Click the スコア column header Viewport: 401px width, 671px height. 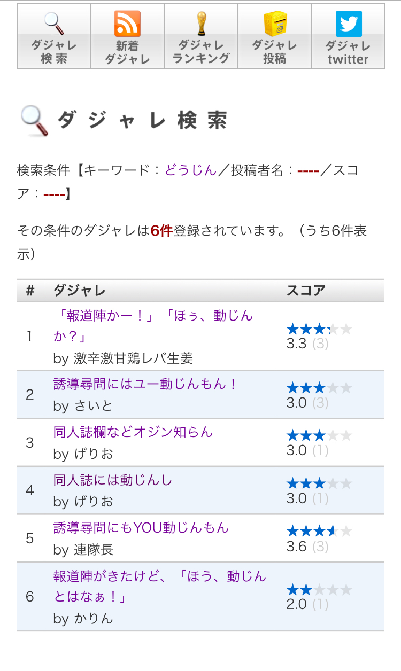[x=306, y=291]
